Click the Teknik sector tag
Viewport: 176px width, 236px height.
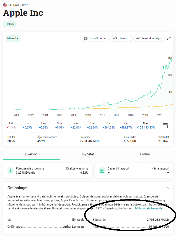(x=10, y=24)
